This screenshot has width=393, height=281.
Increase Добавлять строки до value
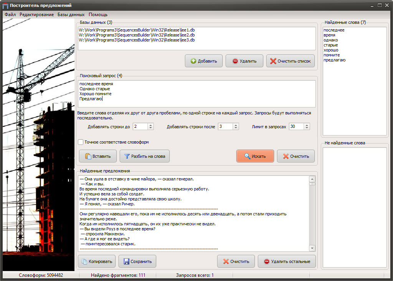click(x=150, y=125)
